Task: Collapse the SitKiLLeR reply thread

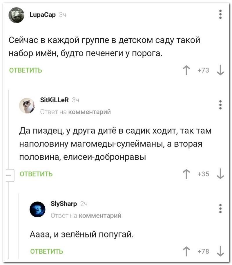Action: 9,175
